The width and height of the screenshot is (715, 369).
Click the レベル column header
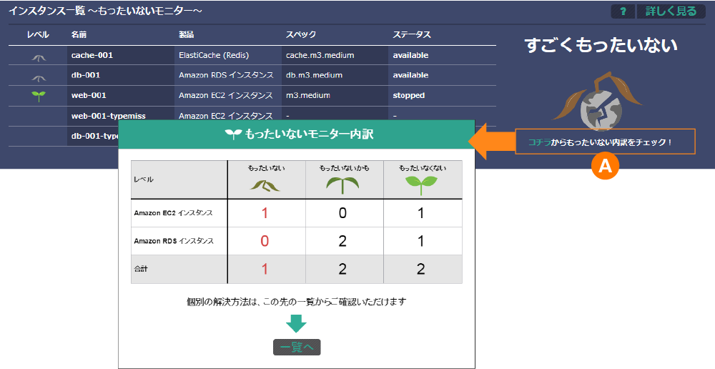tap(38, 34)
